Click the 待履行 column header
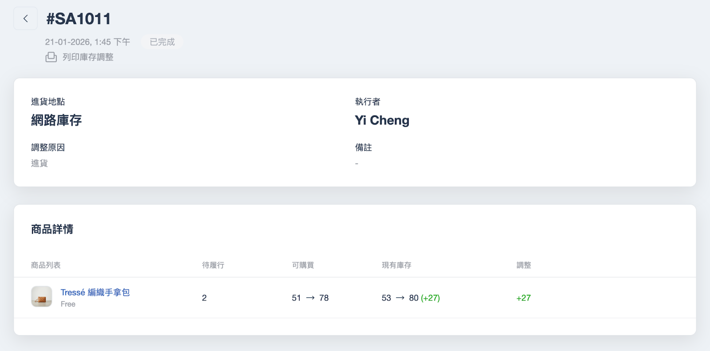This screenshot has width=710, height=351. coord(213,265)
